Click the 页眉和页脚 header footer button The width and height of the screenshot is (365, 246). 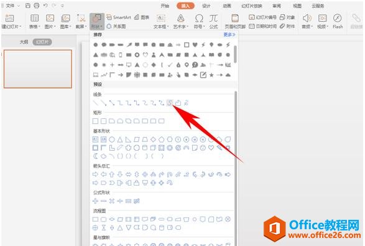tap(235, 21)
